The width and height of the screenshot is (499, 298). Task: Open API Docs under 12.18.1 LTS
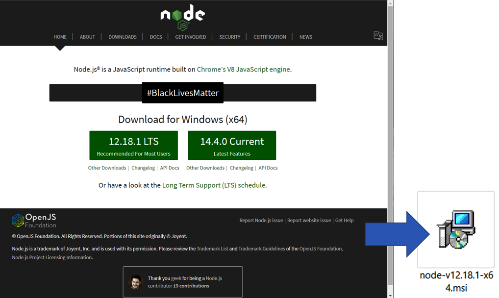(170, 168)
